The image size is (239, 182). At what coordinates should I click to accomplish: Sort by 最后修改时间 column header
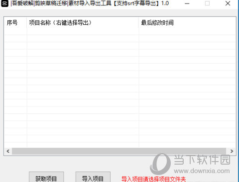pyautogui.click(x=187, y=23)
